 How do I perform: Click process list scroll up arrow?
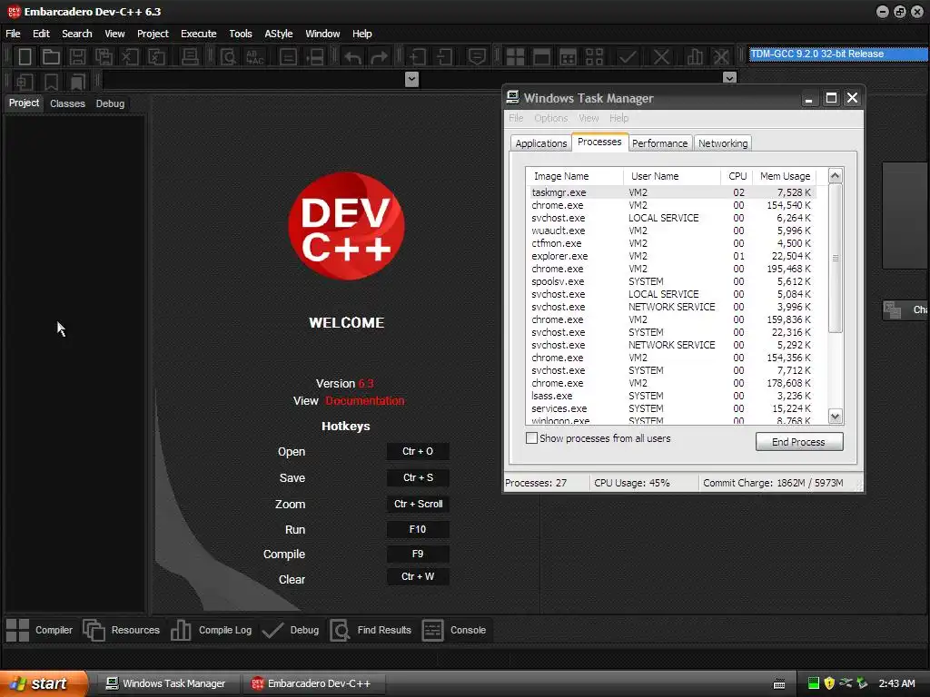click(836, 175)
